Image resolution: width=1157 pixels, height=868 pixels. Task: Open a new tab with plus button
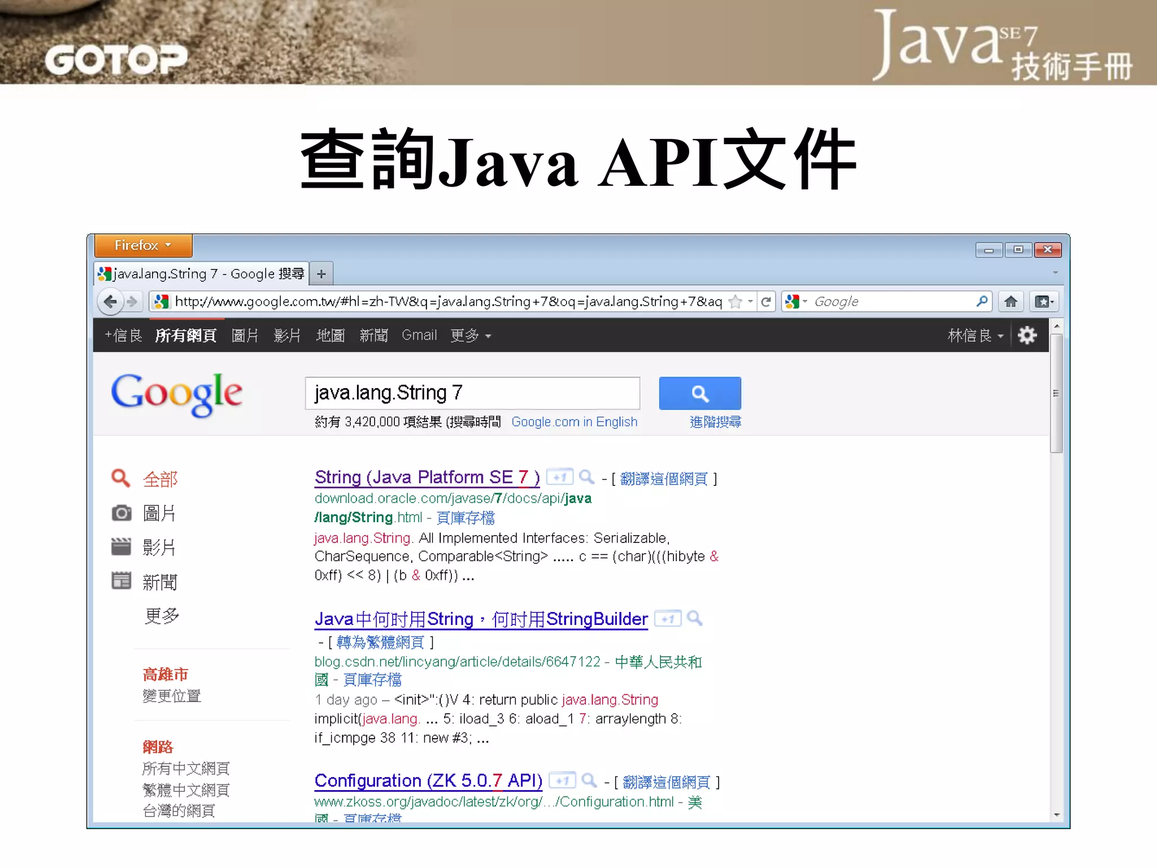(x=321, y=274)
